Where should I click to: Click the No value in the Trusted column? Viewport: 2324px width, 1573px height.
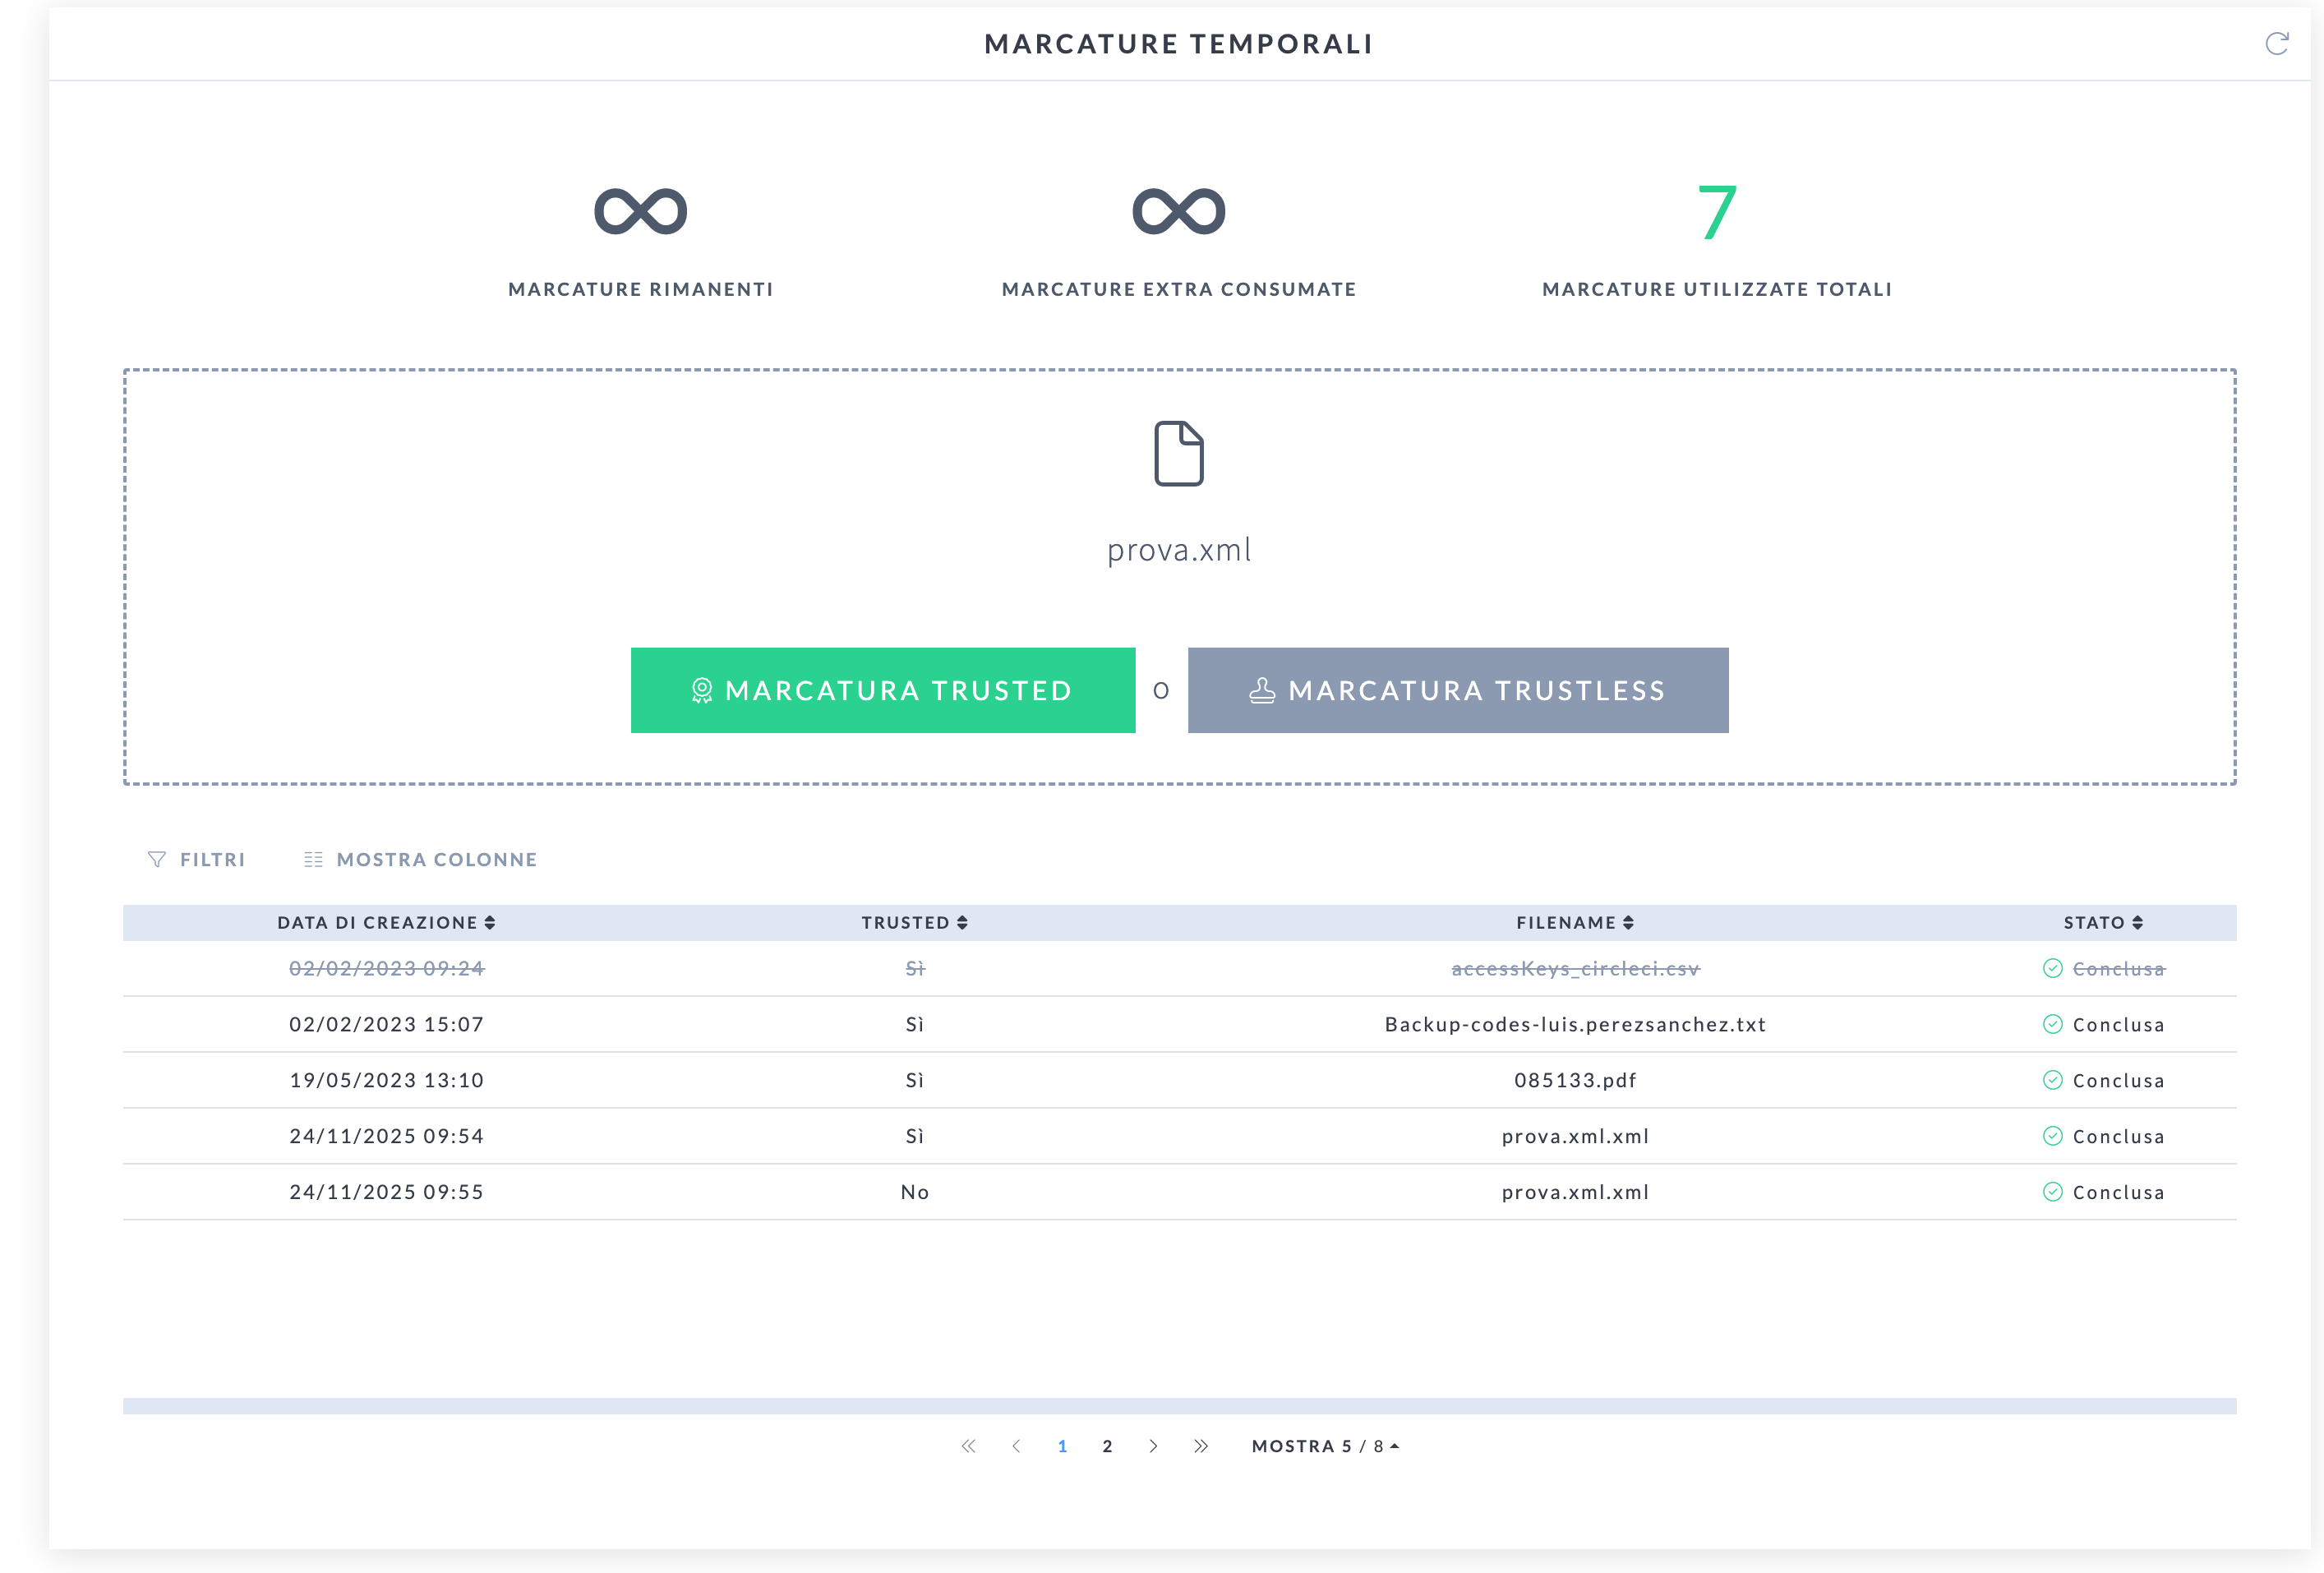[915, 1192]
